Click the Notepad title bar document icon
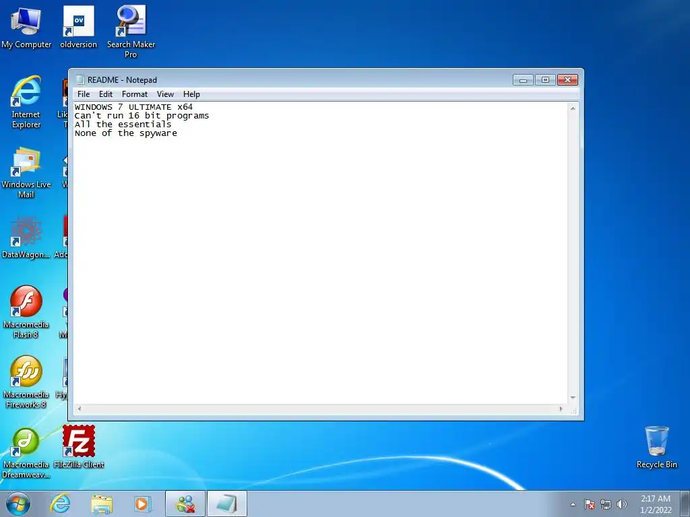Screen dimensions: 690x517 (x=80, y=79)
